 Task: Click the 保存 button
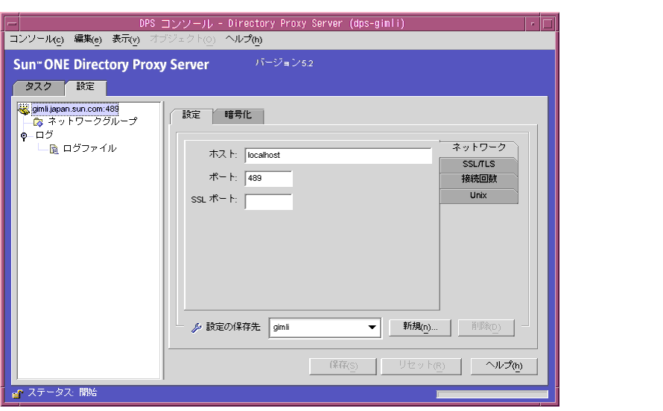pyautogui.click(x=343, y=366)
